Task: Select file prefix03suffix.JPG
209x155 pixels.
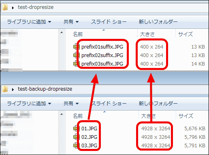Action: pos(102,64)
